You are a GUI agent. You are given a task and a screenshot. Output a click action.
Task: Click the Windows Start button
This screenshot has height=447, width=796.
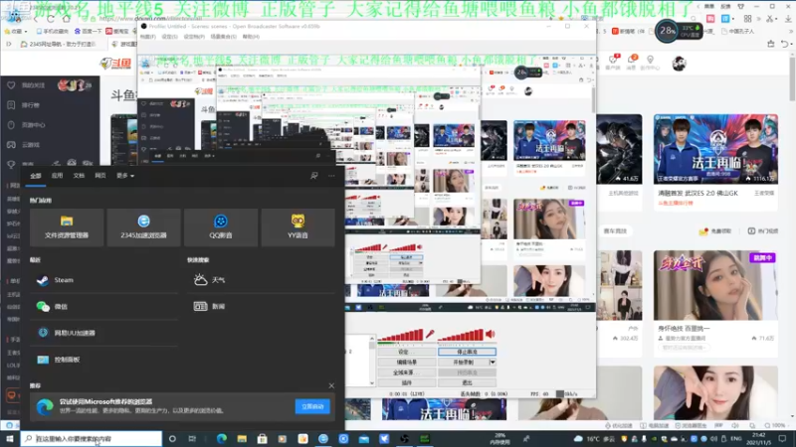tap(10, 438)
